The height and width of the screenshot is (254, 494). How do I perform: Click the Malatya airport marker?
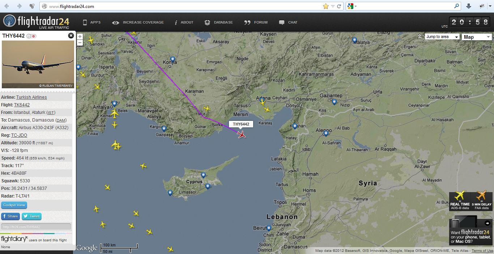click(354, 40)
